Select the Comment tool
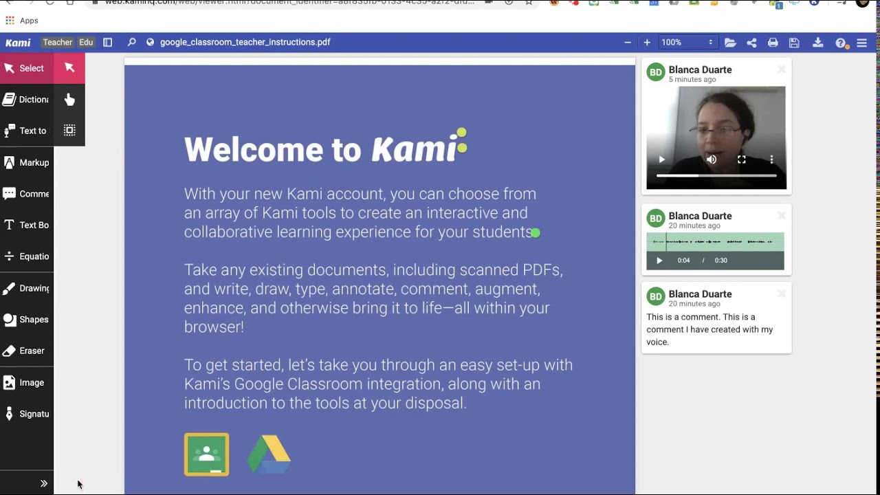The image size is (880, 495). pos(26,194)
